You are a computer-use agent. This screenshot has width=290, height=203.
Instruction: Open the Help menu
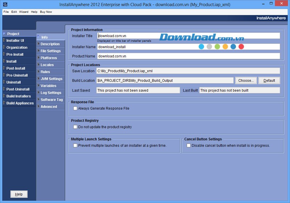coord(34,12)
